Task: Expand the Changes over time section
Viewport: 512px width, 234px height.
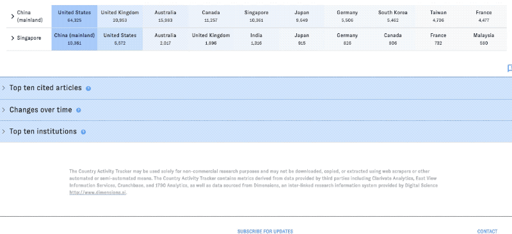Action: click(256, 110)
